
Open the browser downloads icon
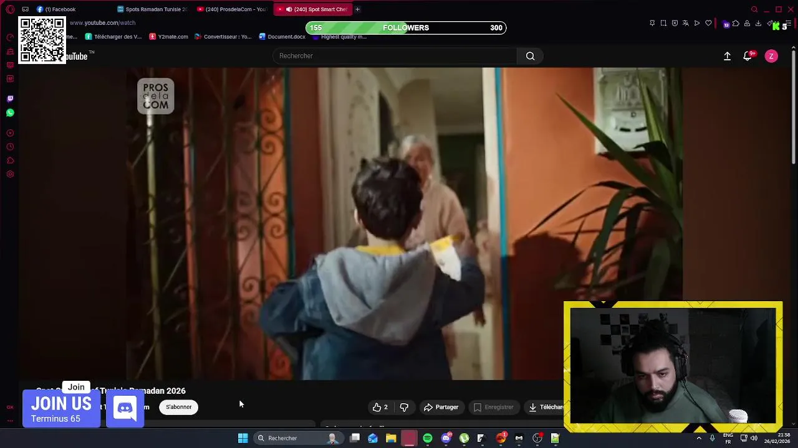[758, 24]
